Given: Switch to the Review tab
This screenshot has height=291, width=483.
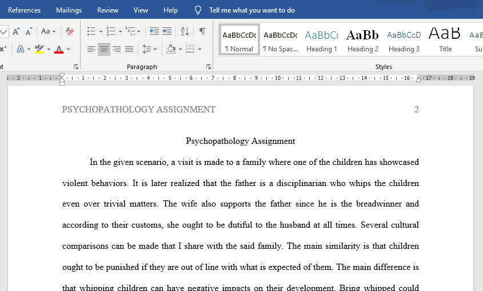Looking at the screenshot, I should (108, 10).
